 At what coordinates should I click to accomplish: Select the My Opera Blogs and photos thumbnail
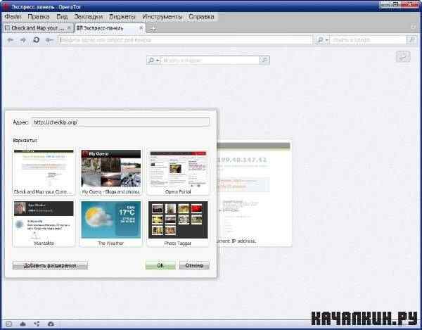(111, 172)
